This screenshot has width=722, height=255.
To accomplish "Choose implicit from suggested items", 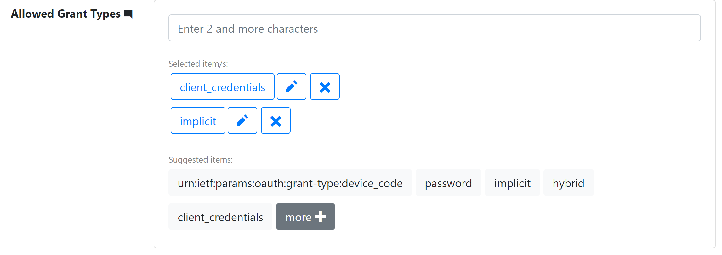I will (512, 183).
